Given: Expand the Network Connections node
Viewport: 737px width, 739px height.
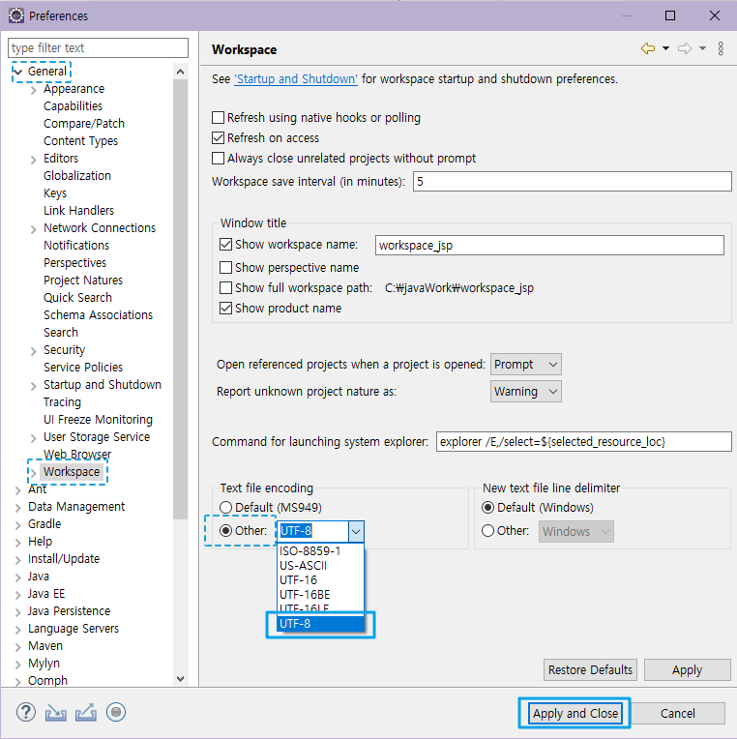Looking at the screenshot, I should (x=34, y=229).
